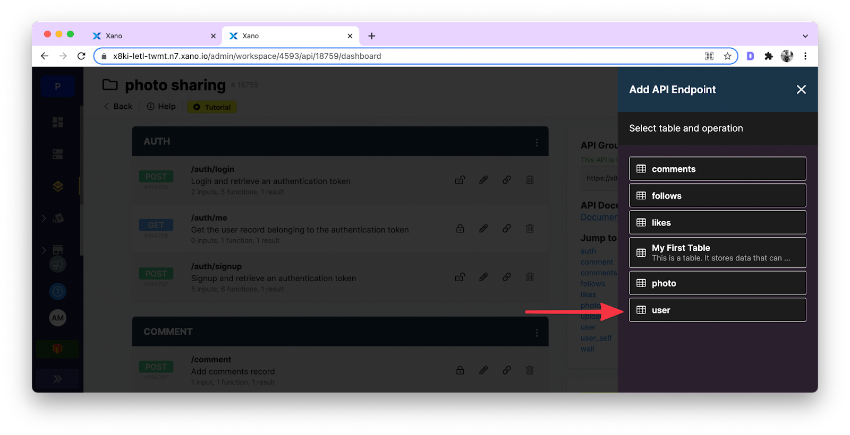Edit the /auth/login endpoint with pencil icon
Viewport: 850px width, 435px height.
483,180
